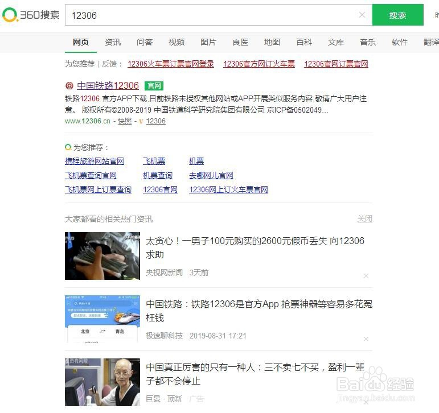This screenshot has width=439, height=413.
Task: Open the 机票 recommendation link
Action: 196,161
